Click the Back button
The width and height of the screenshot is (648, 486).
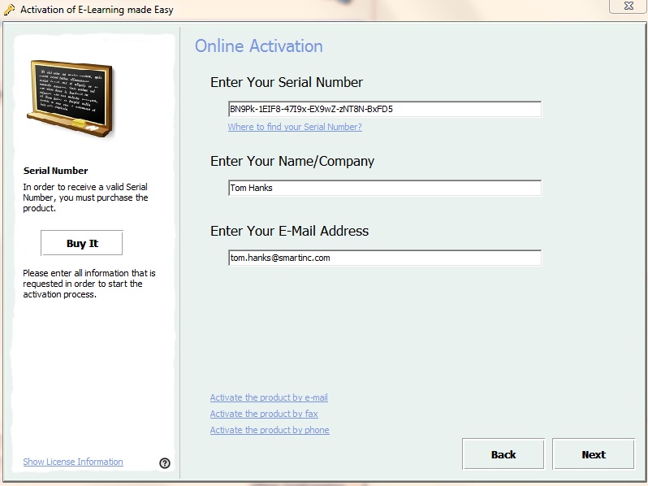pos(503,454)
